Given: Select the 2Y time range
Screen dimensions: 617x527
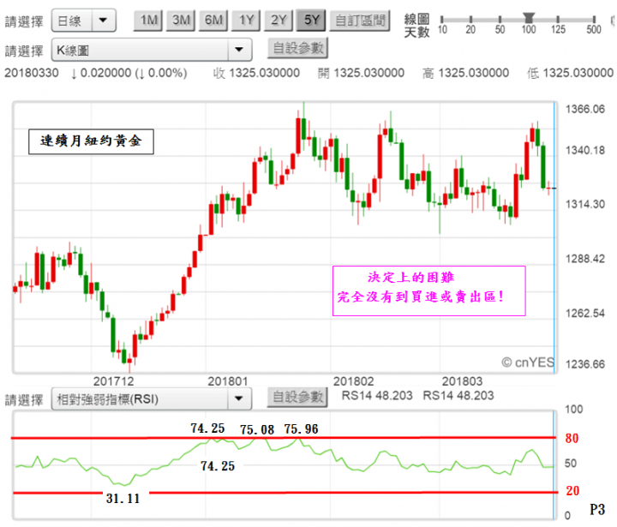Looking at the screenshot, I should click(x=279, y=20).
